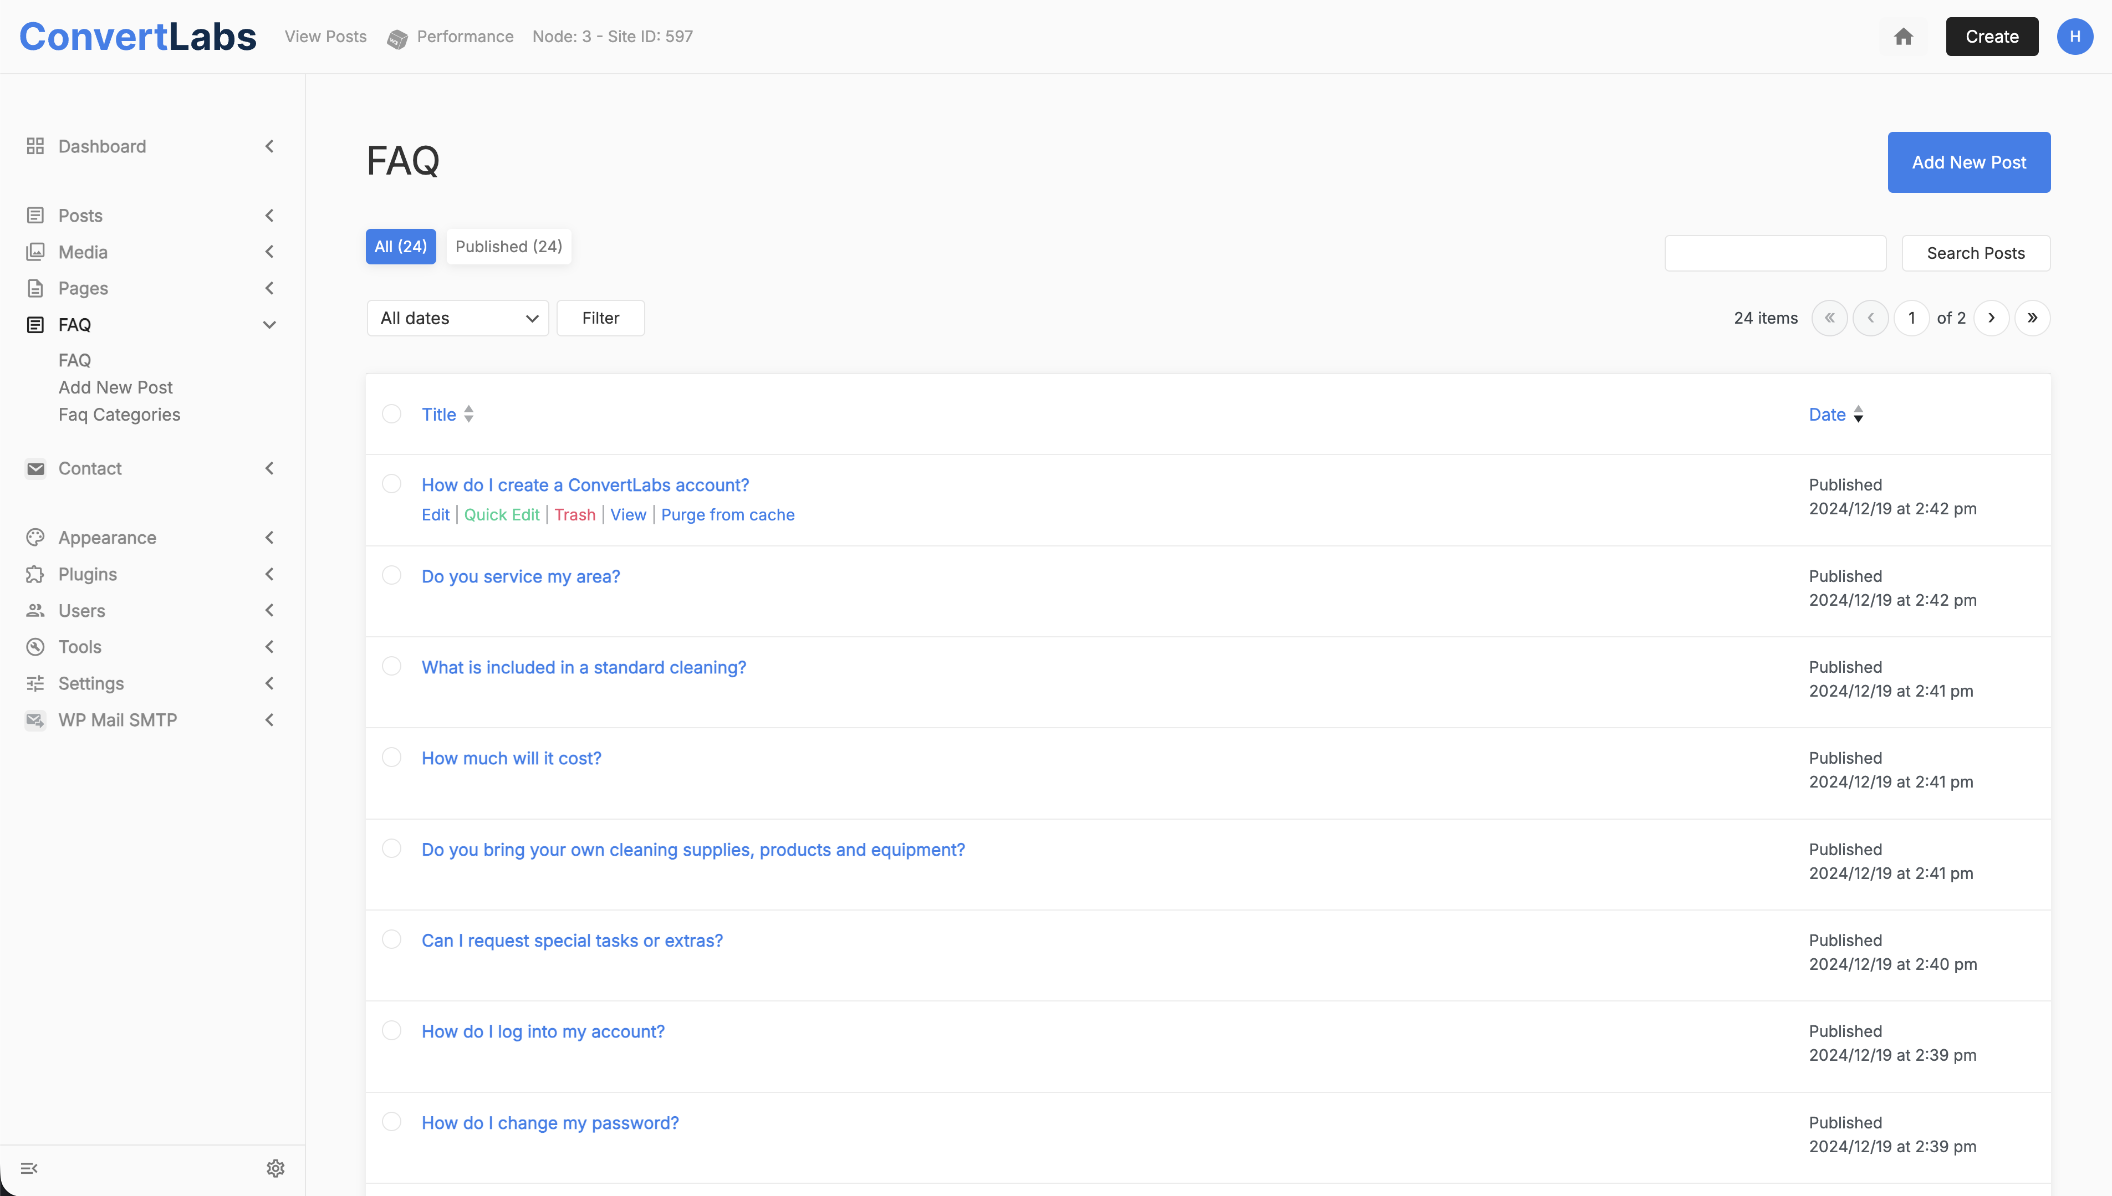Click the Dashboard grid icon
Screen dimensions: 2112x1196
[34, 146]
